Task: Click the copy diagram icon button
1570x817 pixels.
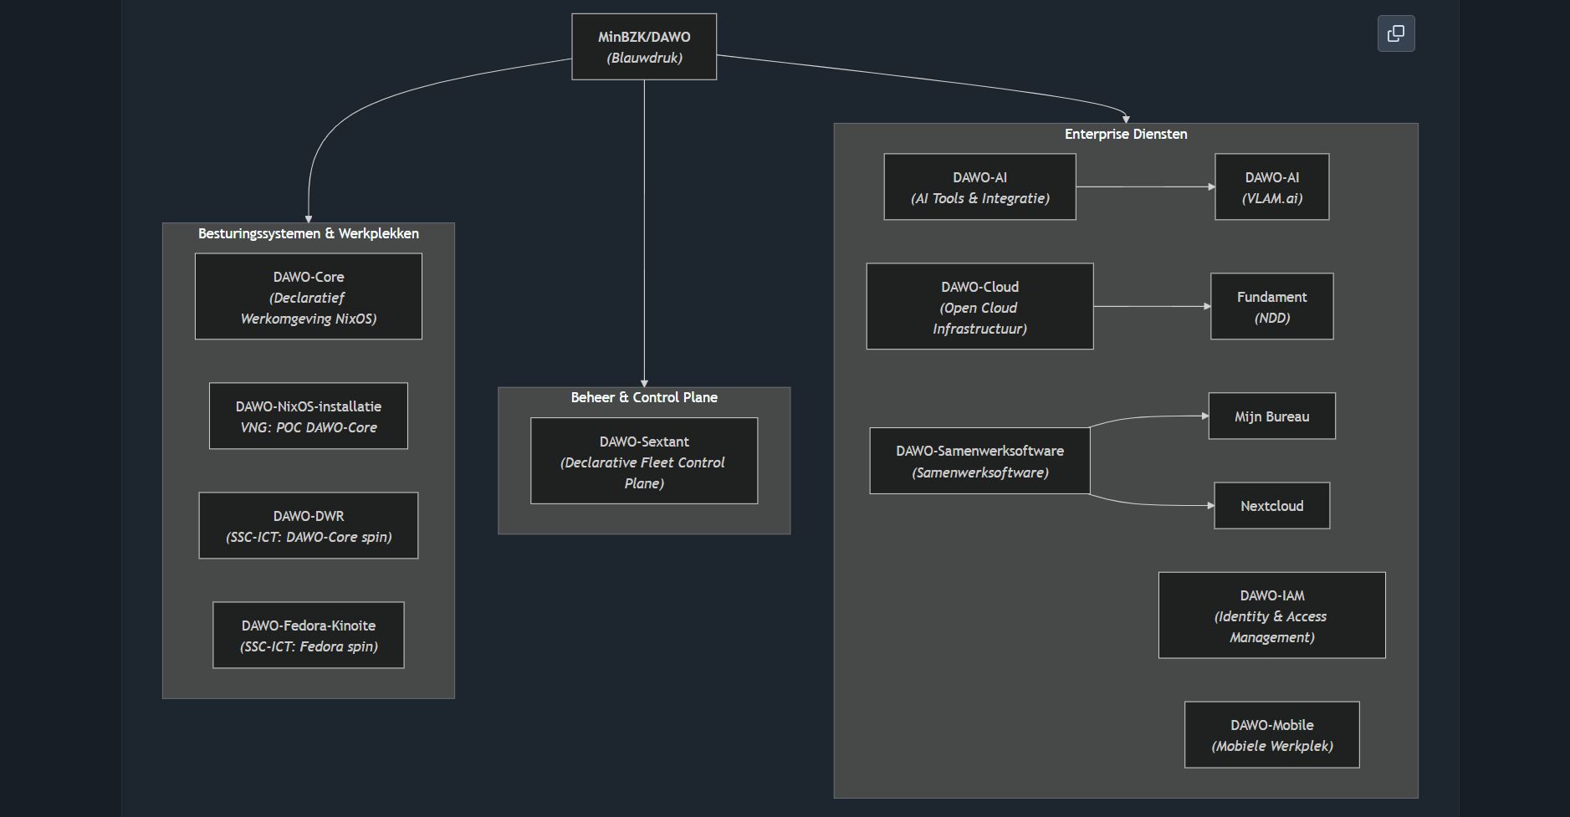Action: click(x=1396, y=33)
